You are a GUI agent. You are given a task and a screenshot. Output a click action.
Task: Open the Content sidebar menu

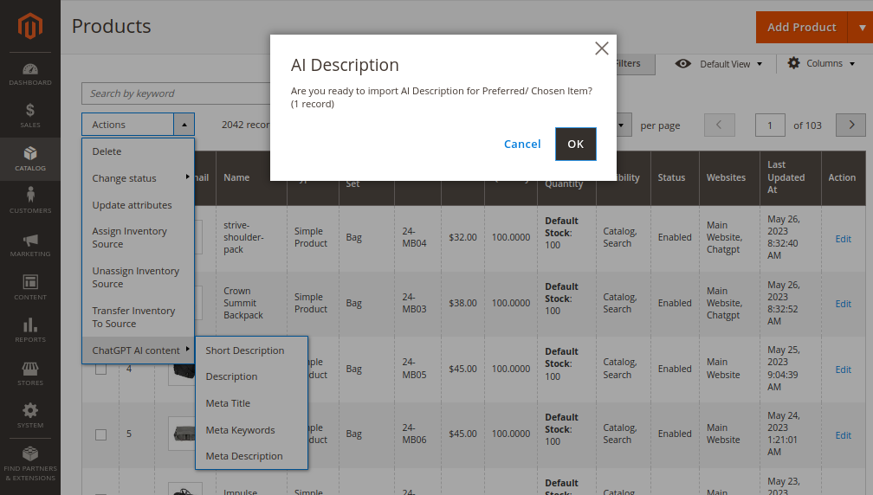click(30, 287)
